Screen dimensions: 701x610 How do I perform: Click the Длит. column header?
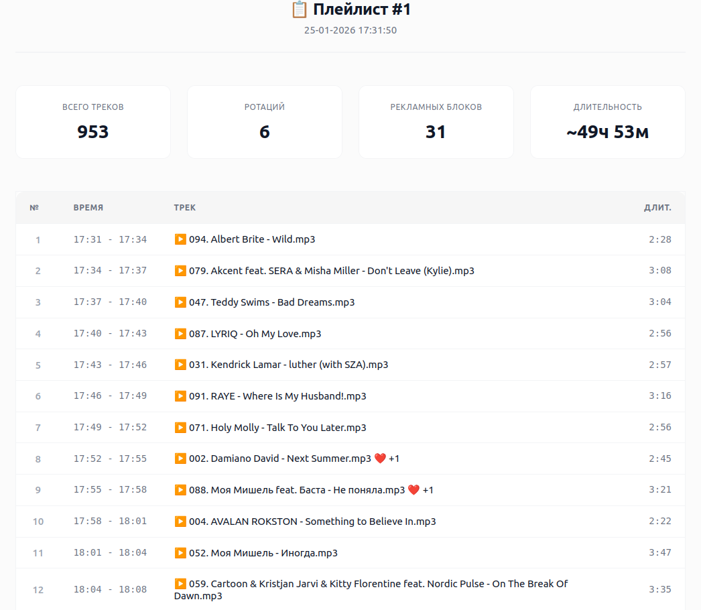tap(657, 208)
